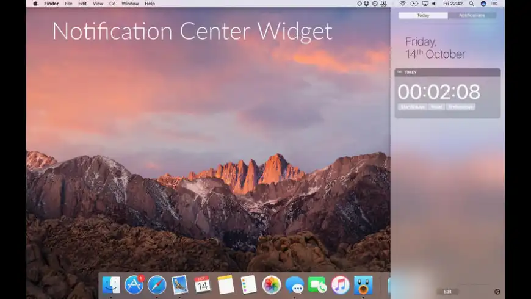Open Reminders app in the Dock

tap(248, 284)
